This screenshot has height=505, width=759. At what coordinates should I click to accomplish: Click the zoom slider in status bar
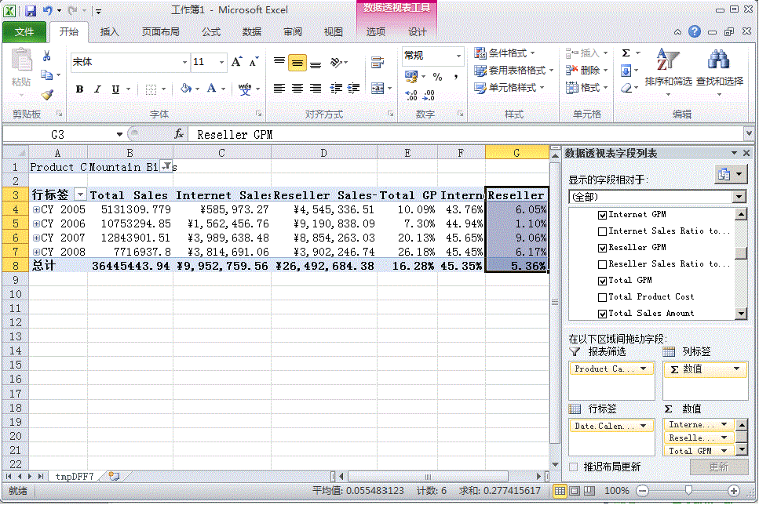(688, 490)
